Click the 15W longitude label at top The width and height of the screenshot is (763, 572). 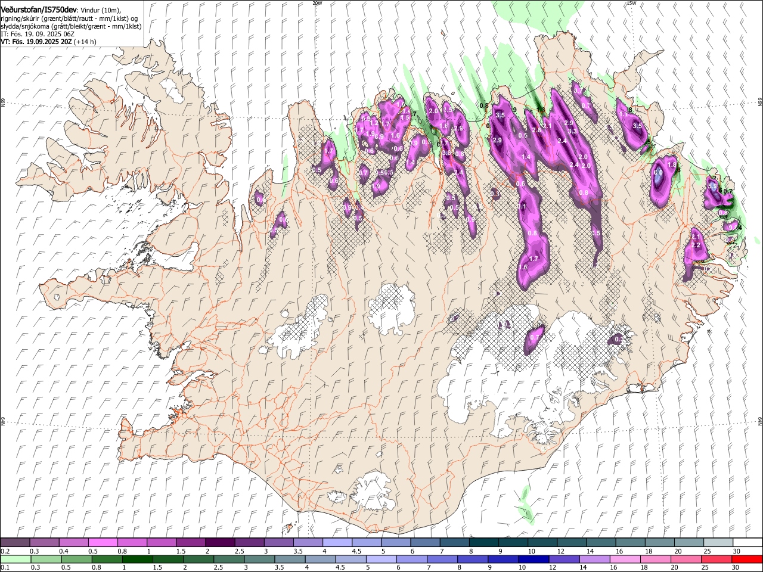[x=631, y=3]
